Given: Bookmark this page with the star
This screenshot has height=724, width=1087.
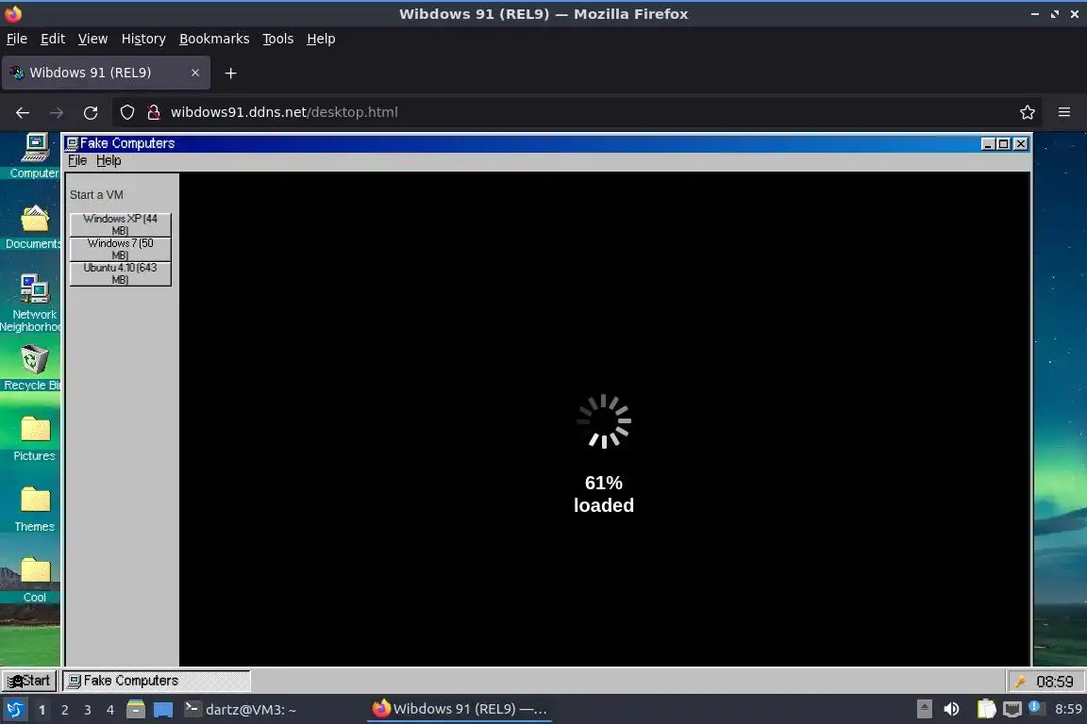Looking at the screenshot, I should click(x=1028, y=112).
